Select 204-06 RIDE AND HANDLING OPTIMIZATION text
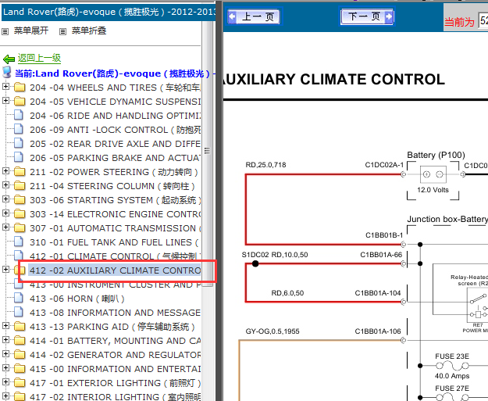 pos(115,116)
